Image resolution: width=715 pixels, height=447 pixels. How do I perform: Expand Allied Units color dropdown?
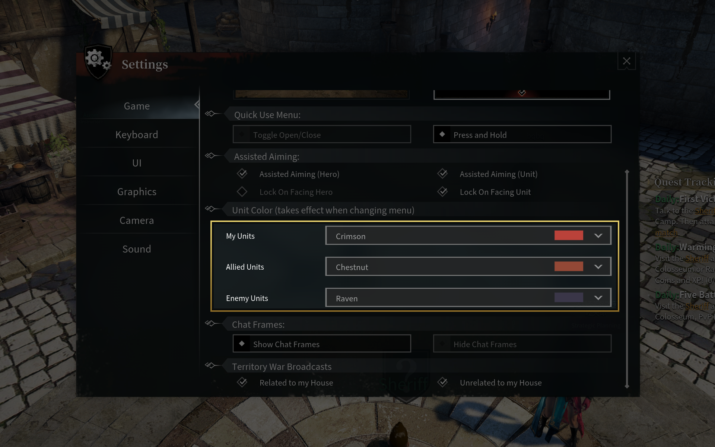(598, 267)
